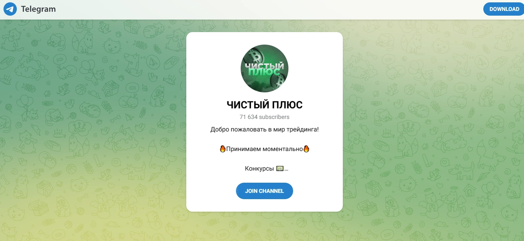Click the blue DOWNLOAD button
Image resolution: width=524 pixels, height=241 pixels.
pyautogui.click(x=504, y=9)
